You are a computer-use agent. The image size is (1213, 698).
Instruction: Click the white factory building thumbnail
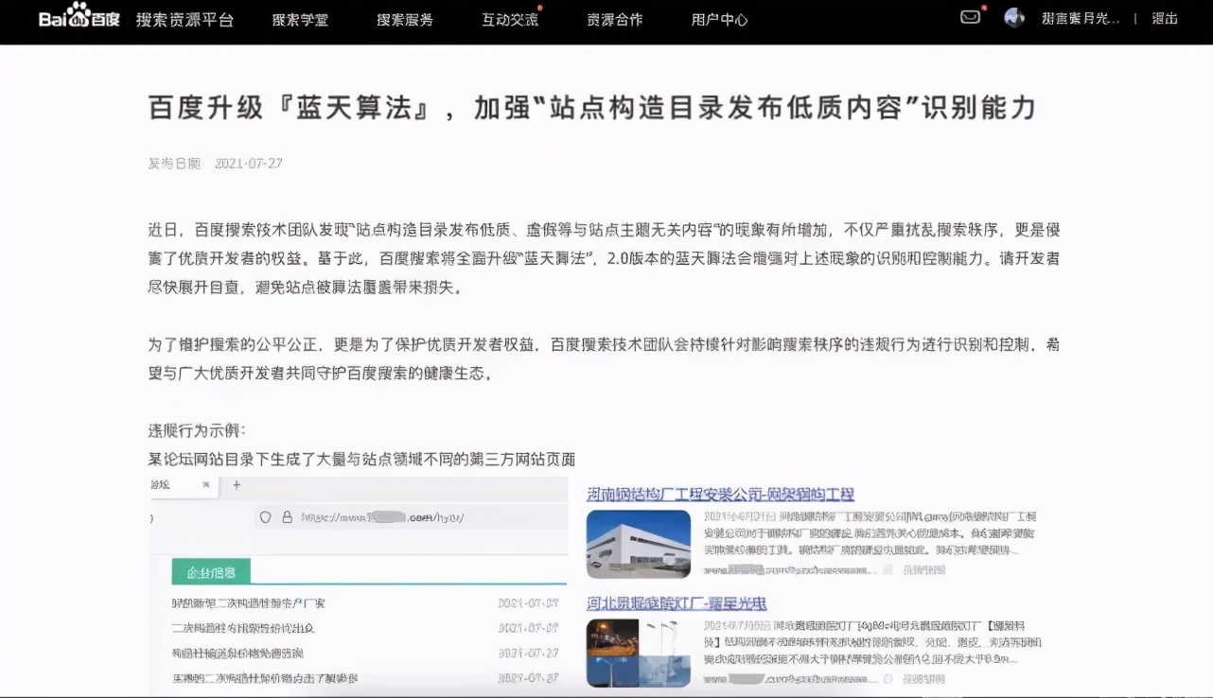point(638,543)
